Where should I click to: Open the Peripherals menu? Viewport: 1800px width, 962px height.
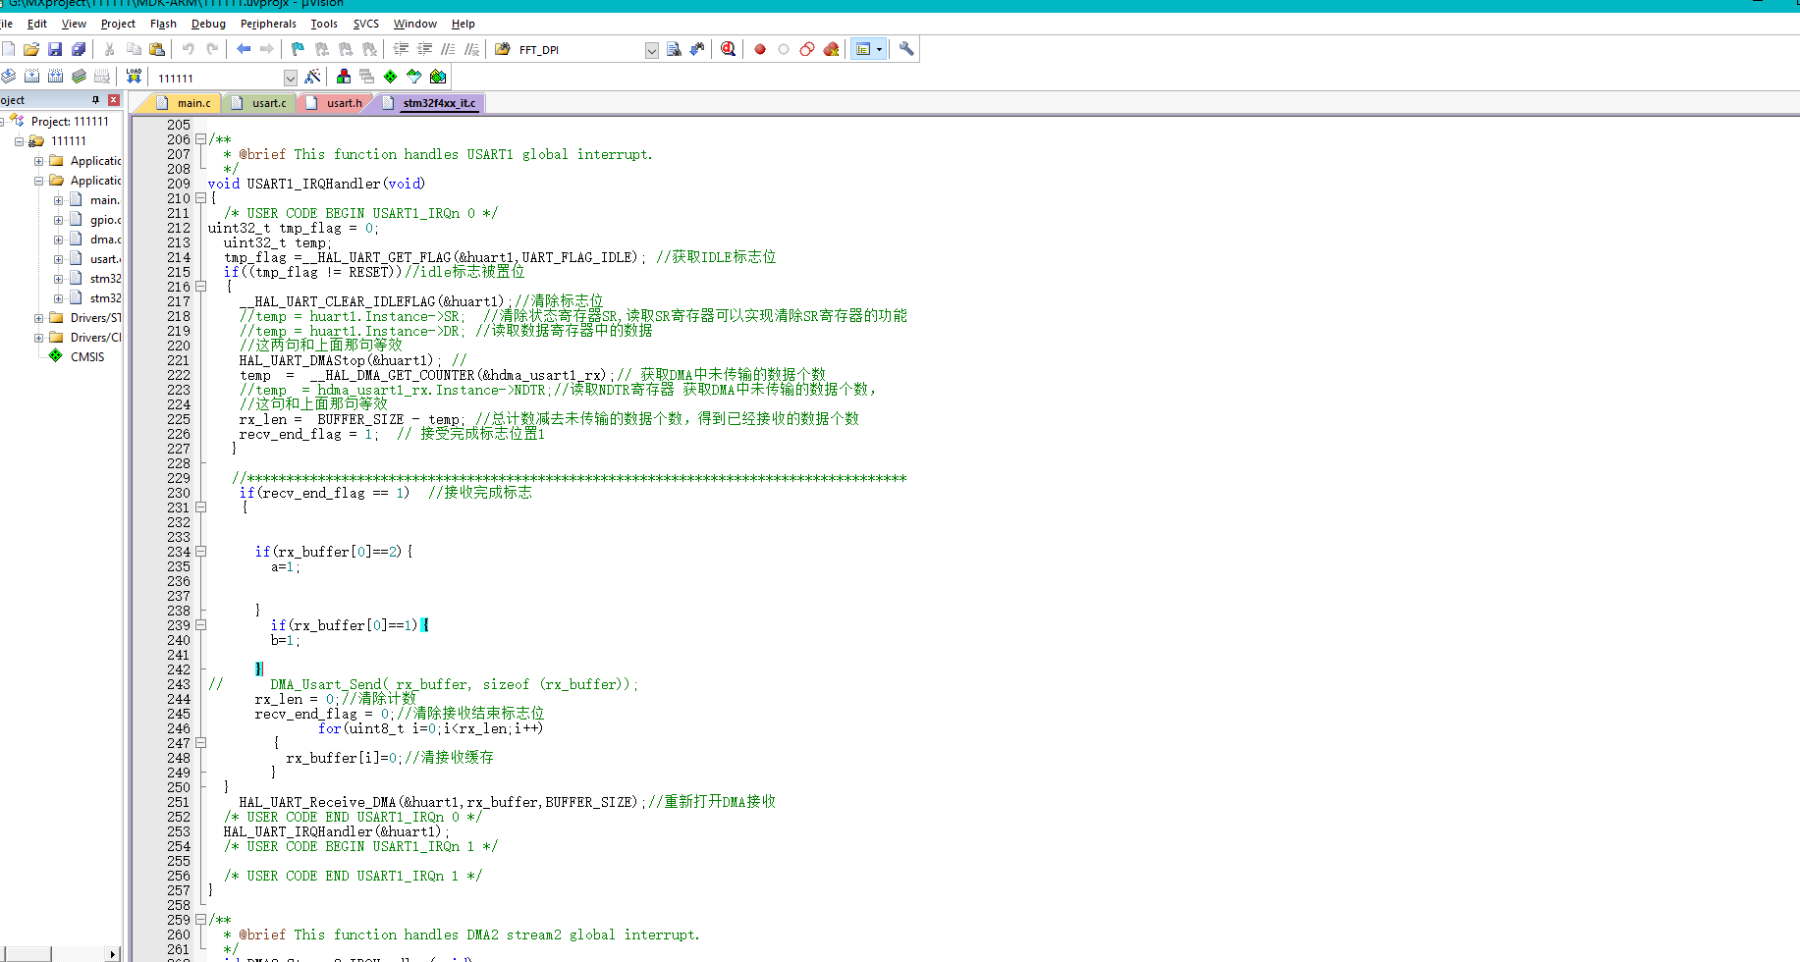coord(268,24)
